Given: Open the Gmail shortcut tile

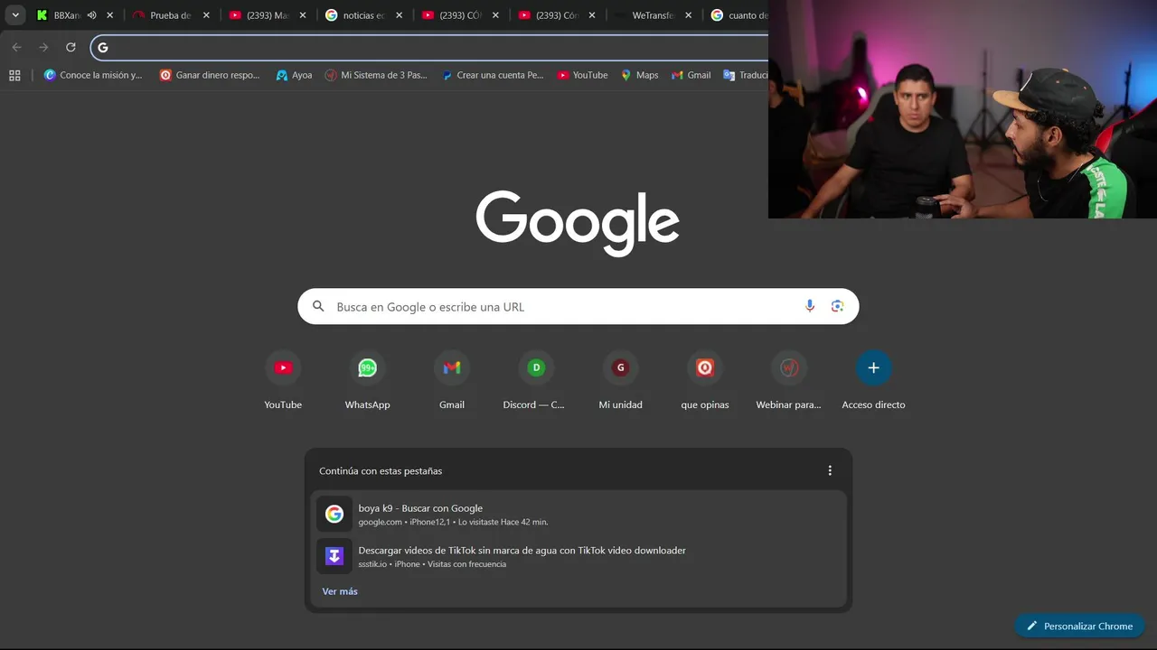Looking at the screenshot, I should (x=452, y=380).
